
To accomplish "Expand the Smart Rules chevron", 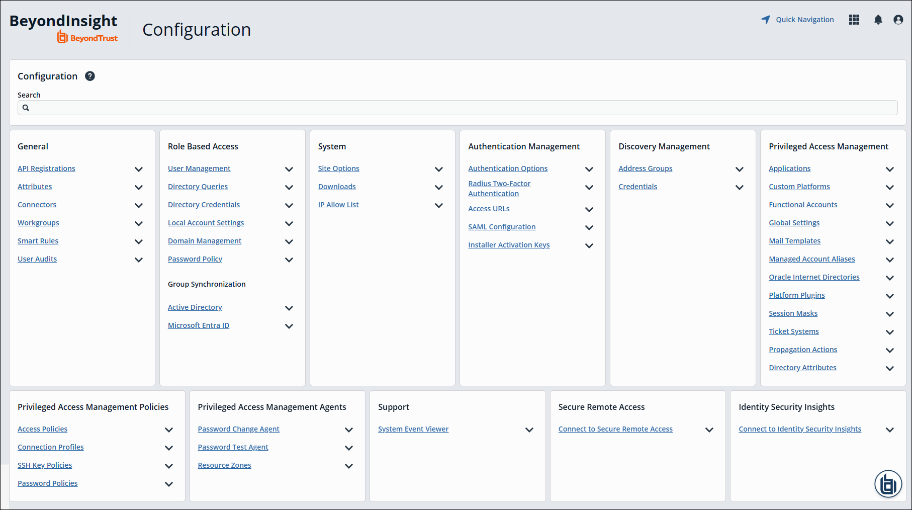I will (x=139, y=241).
